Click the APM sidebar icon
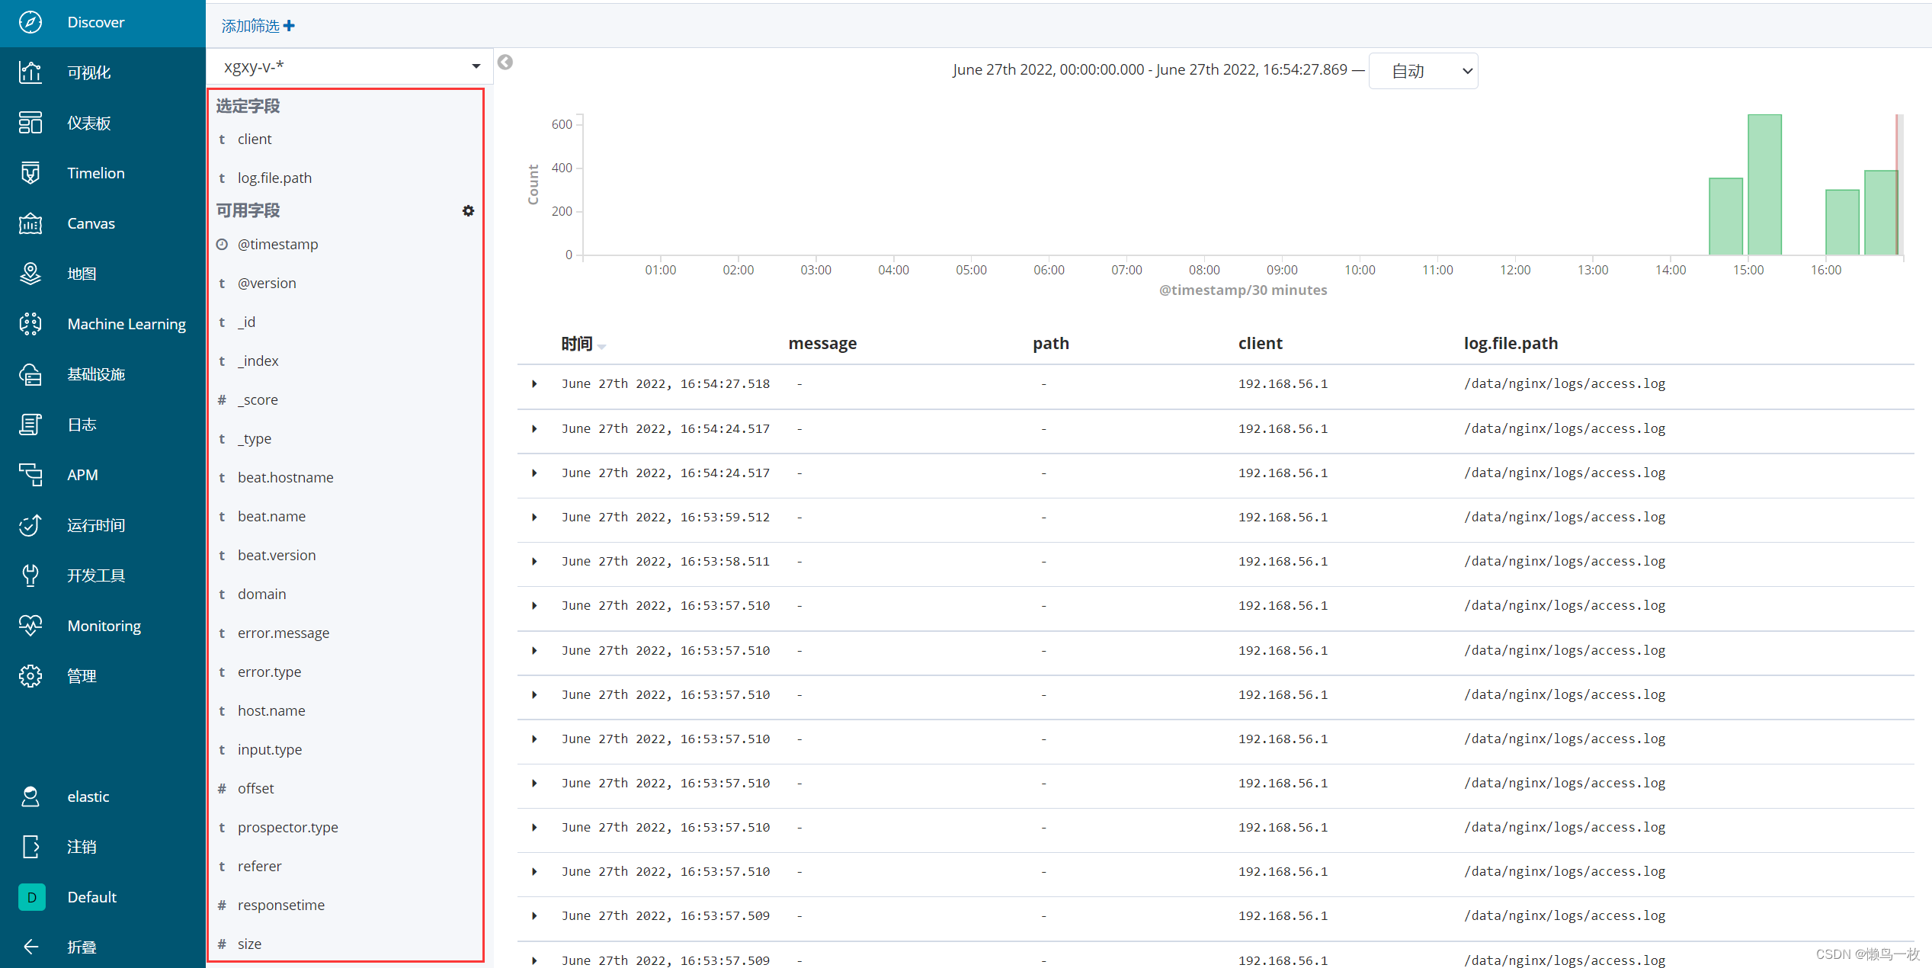 click(30, 475)
